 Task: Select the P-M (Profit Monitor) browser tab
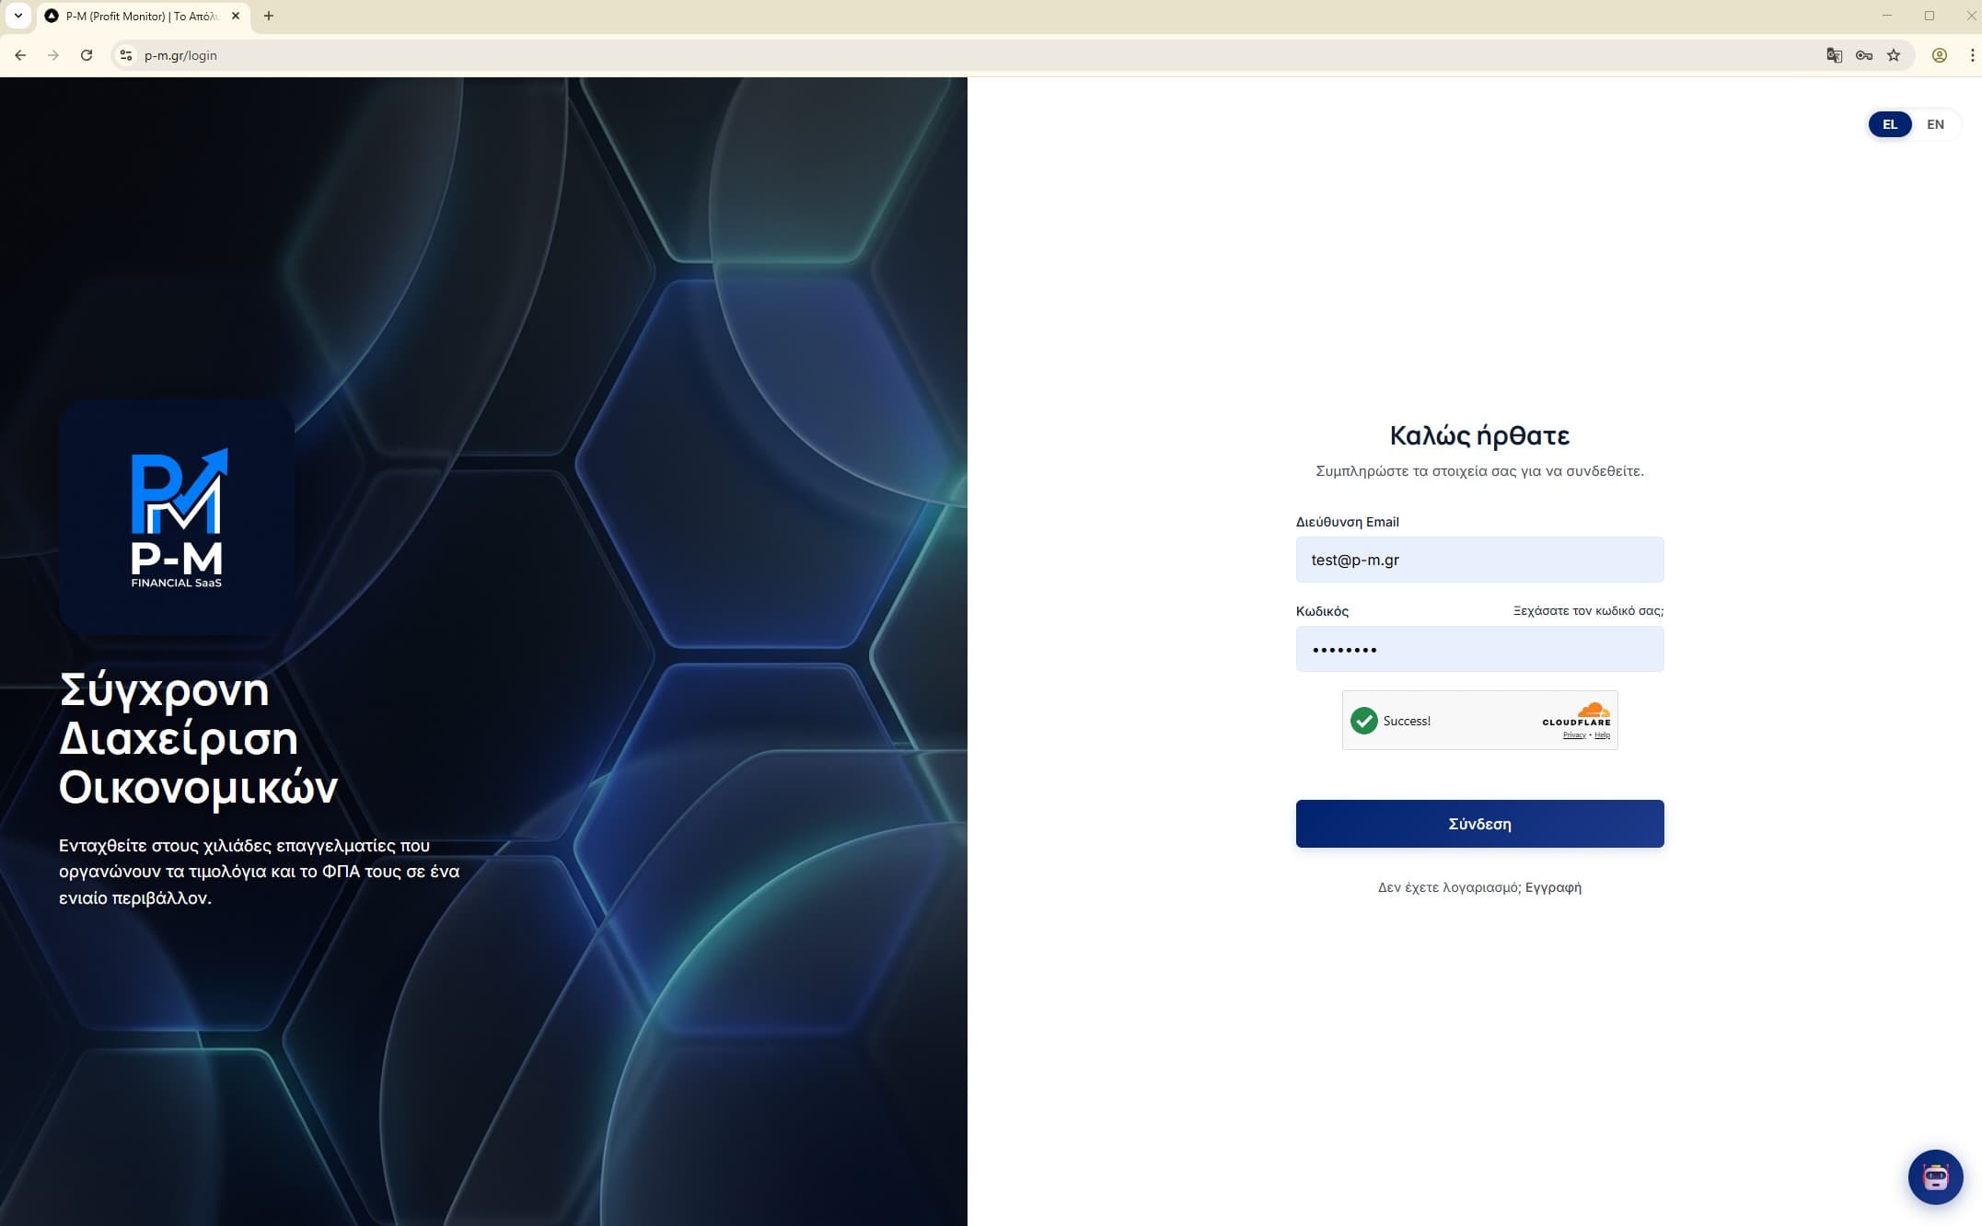(143, 16)
